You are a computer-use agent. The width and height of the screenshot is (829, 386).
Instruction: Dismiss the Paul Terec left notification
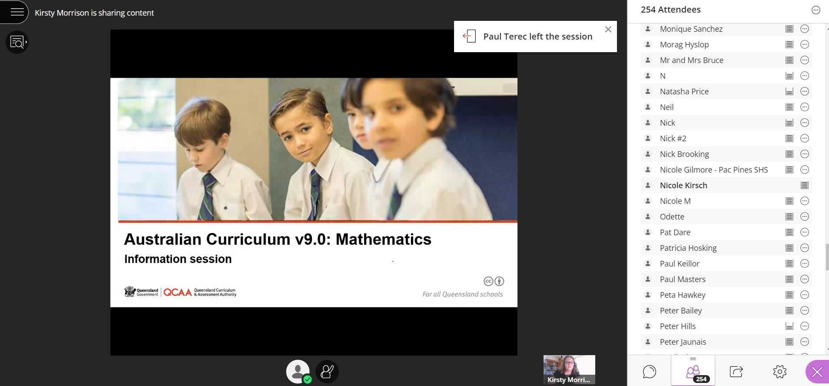pyautogui.click(x=608, y=30)
